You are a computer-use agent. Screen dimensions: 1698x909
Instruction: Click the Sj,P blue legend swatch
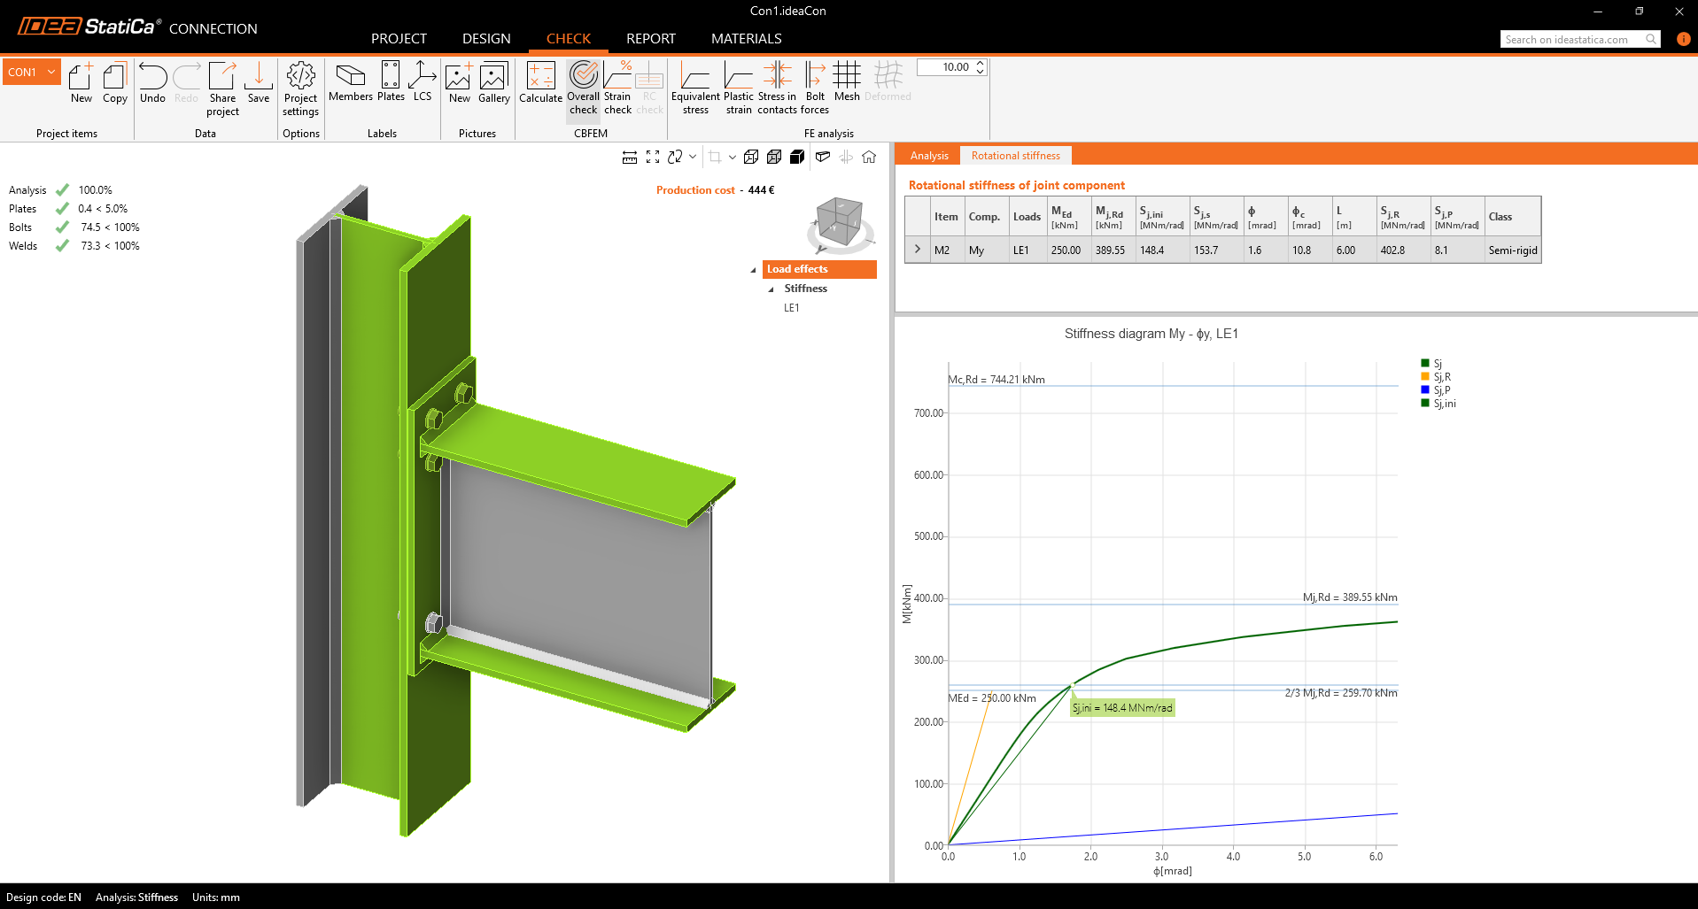[x=1425, y=389]
